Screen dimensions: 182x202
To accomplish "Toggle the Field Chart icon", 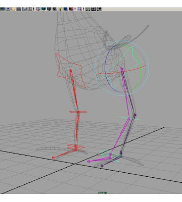I will point(19,9).
